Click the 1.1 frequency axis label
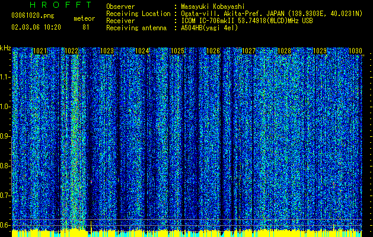 (5, 77)
